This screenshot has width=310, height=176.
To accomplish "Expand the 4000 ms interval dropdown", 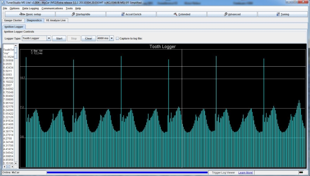I will click(112, 38).
